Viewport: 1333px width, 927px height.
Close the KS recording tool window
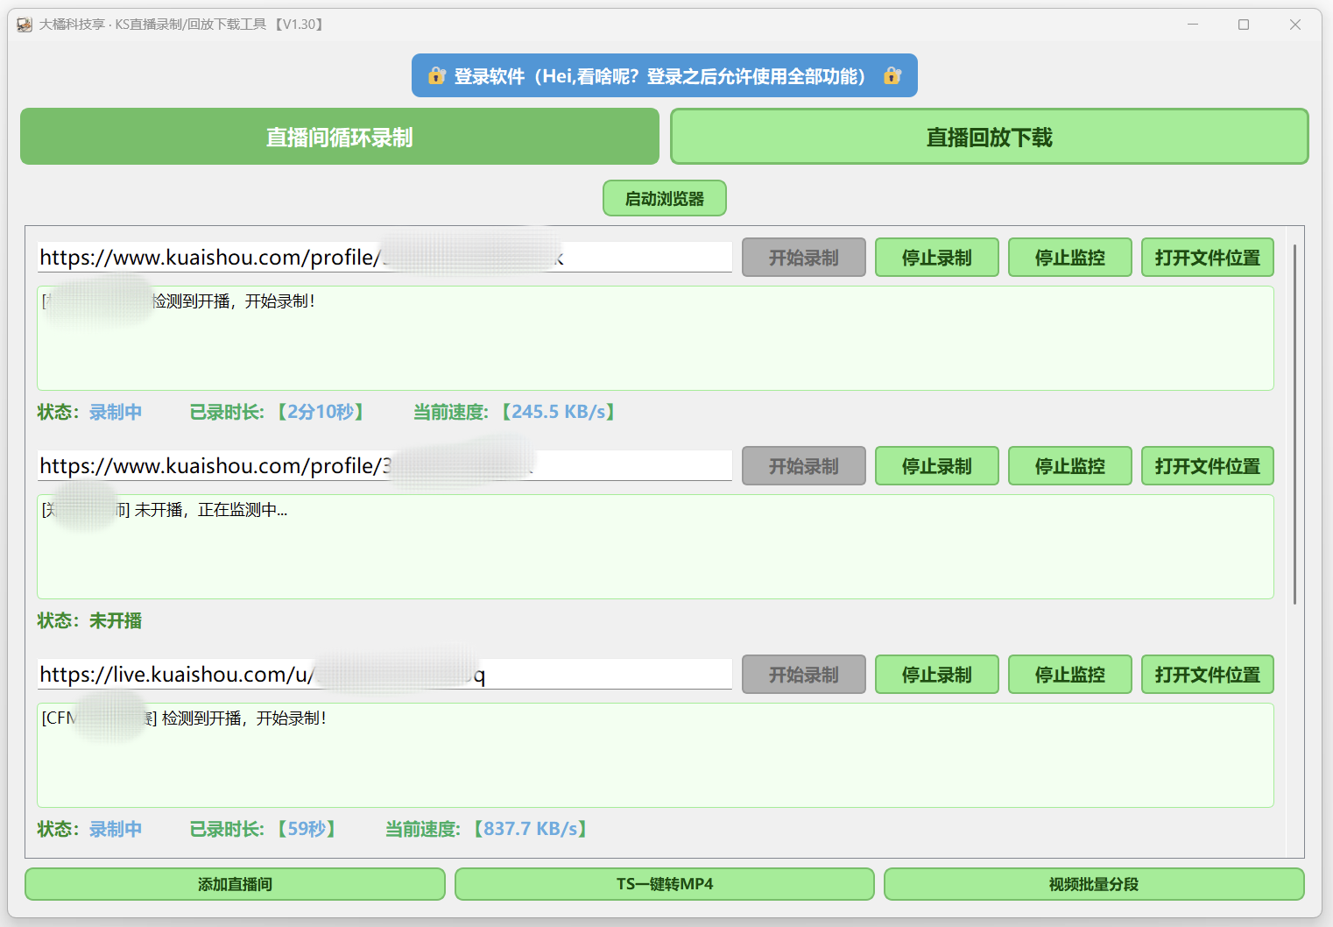[x=1294, y=25]
